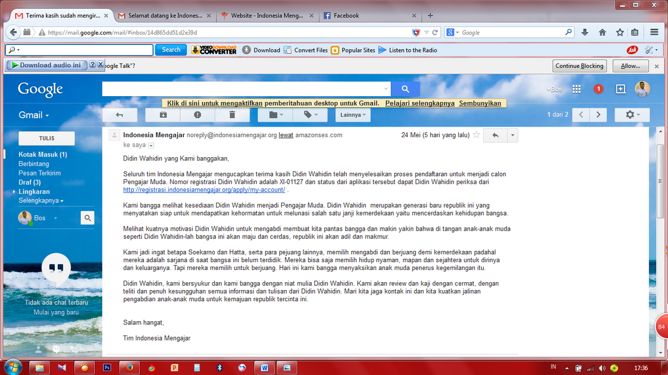668x375 pixels.
Task: Open the Berbintang starred folder
Action: tap(34, 164)
